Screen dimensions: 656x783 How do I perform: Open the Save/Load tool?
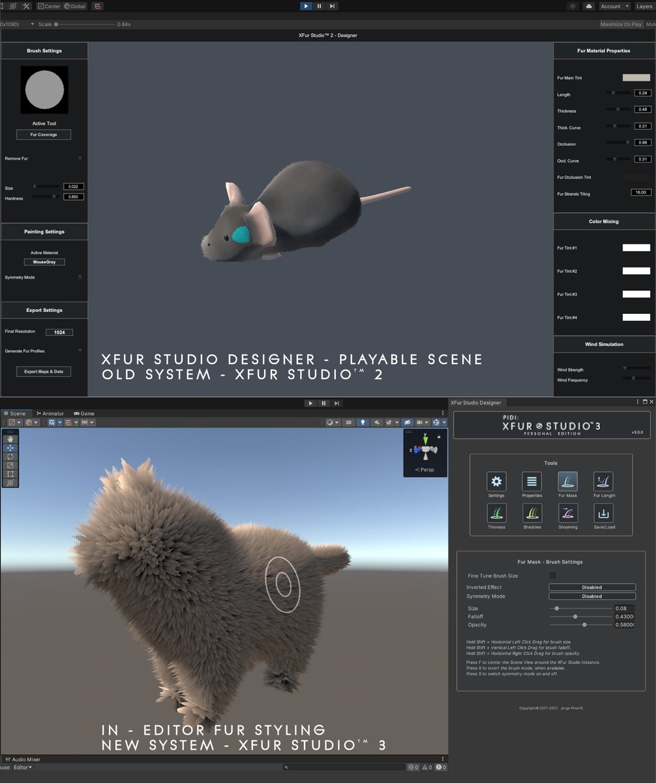(x=603, y=513)
